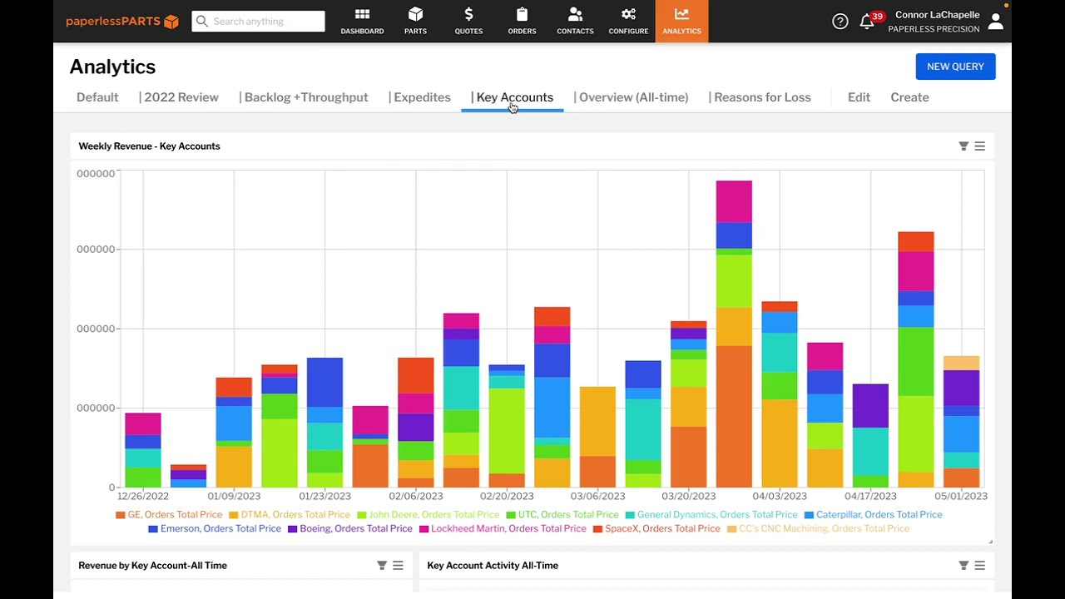Filter Key Account Activity All-Time panel
The height and width of the screenshot is (599, 1065).
click(963, 565)
